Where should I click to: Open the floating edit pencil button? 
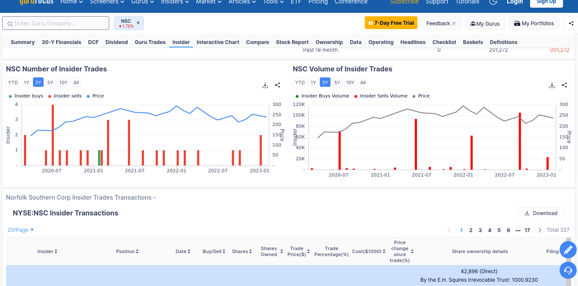click(x=568, y=250)
